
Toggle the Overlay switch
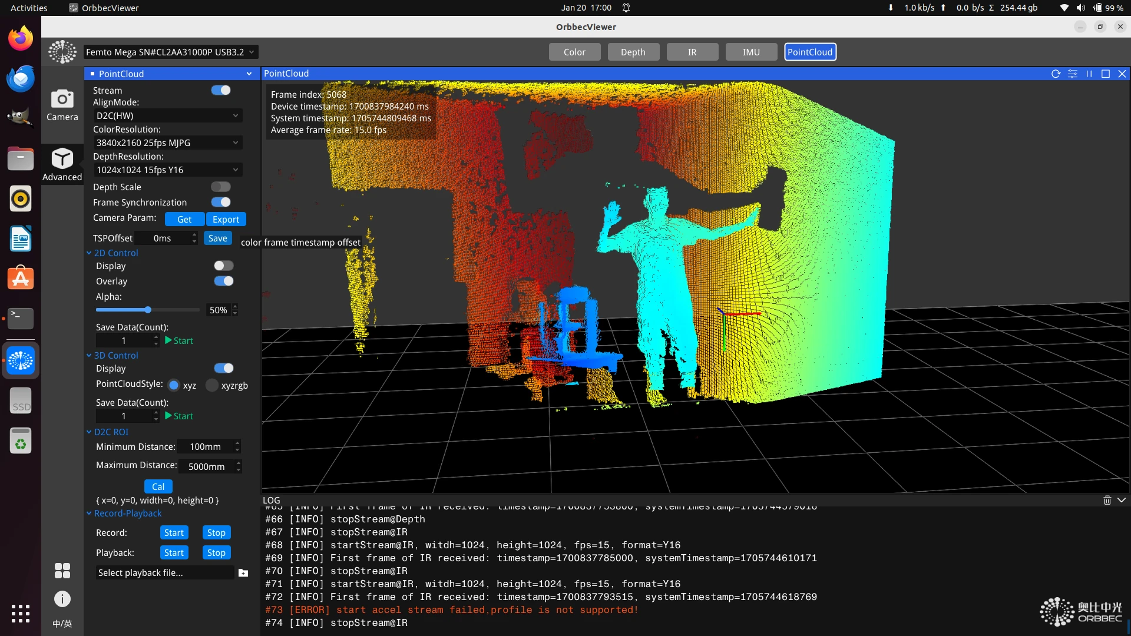pyautogui.click(x=224, y=281)
